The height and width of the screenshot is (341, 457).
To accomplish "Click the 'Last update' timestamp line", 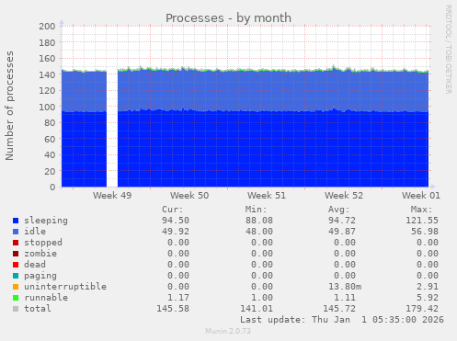I will [x=342, y=320].
